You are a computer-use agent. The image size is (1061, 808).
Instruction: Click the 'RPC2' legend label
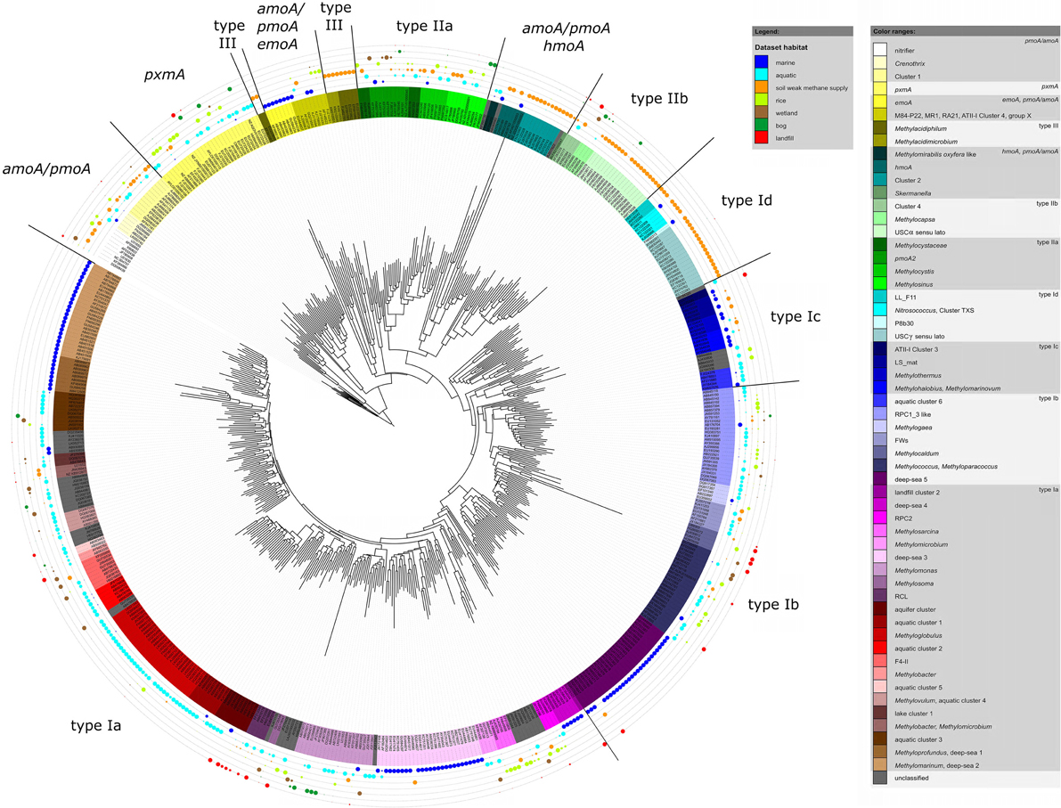[903, 518]
